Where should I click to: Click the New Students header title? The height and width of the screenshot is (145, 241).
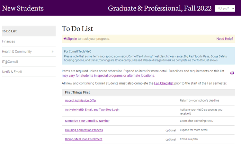(23, 8)
